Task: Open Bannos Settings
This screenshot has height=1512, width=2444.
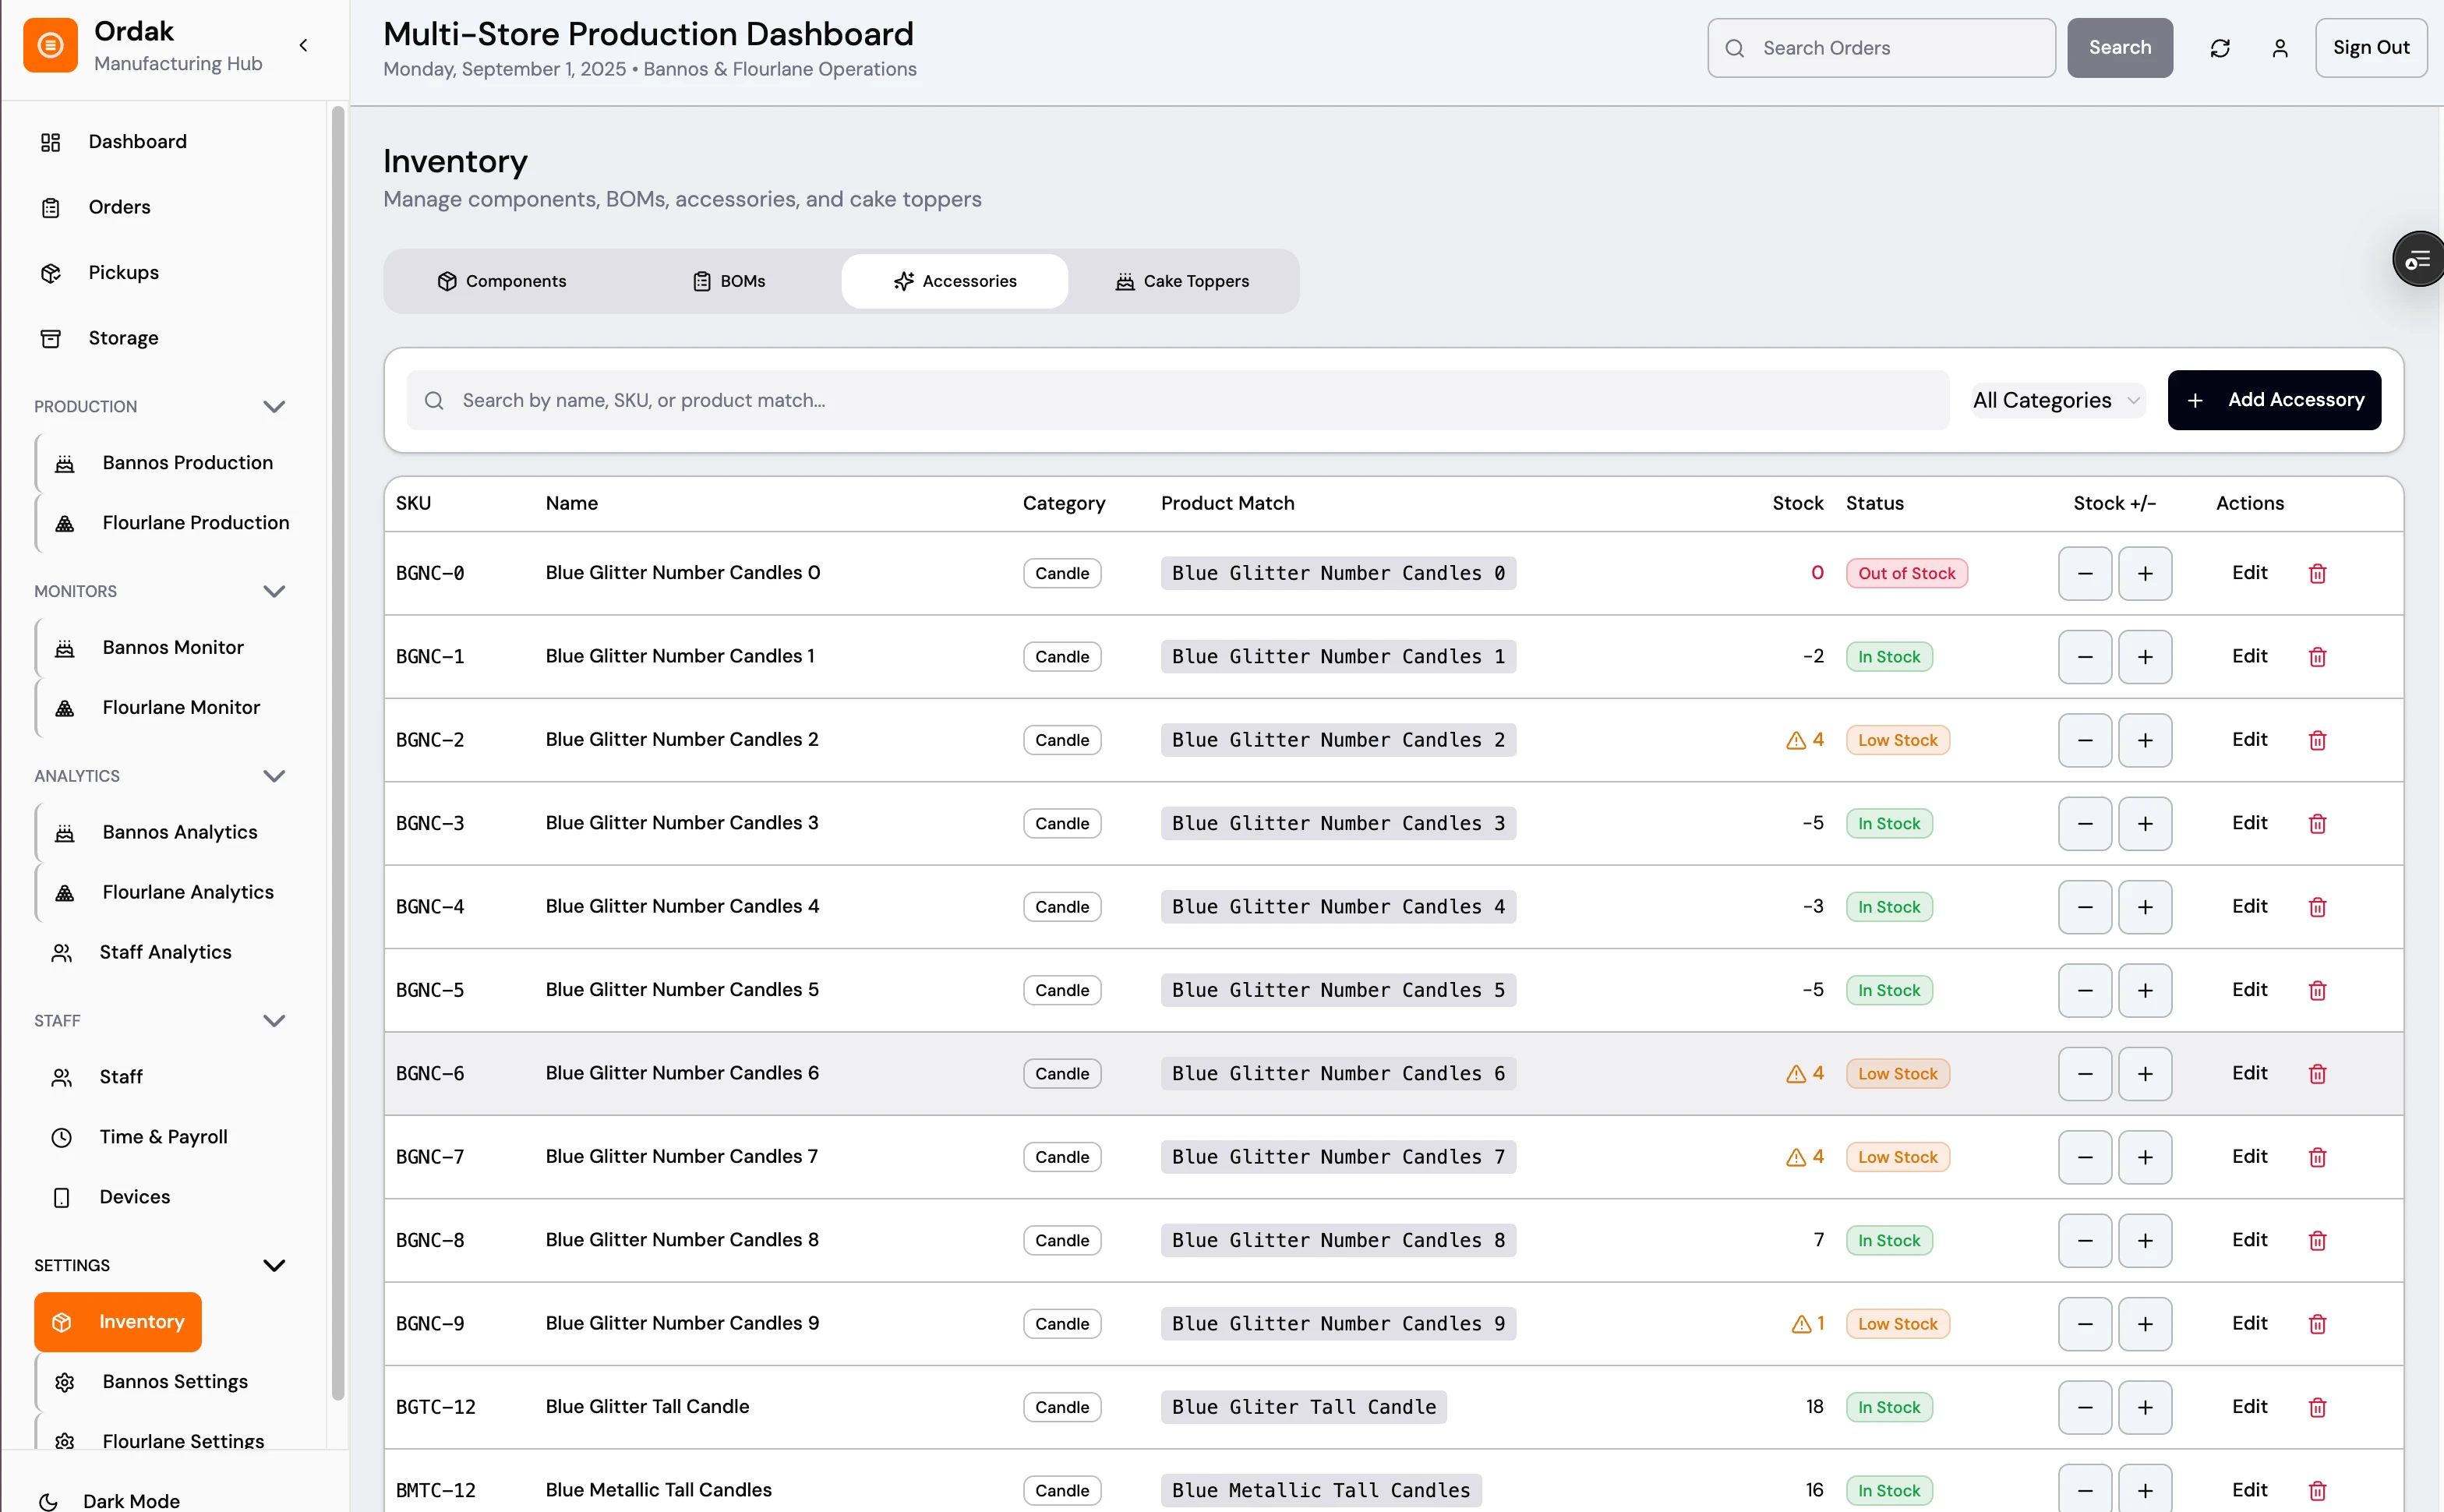Action: point(175,1381)
